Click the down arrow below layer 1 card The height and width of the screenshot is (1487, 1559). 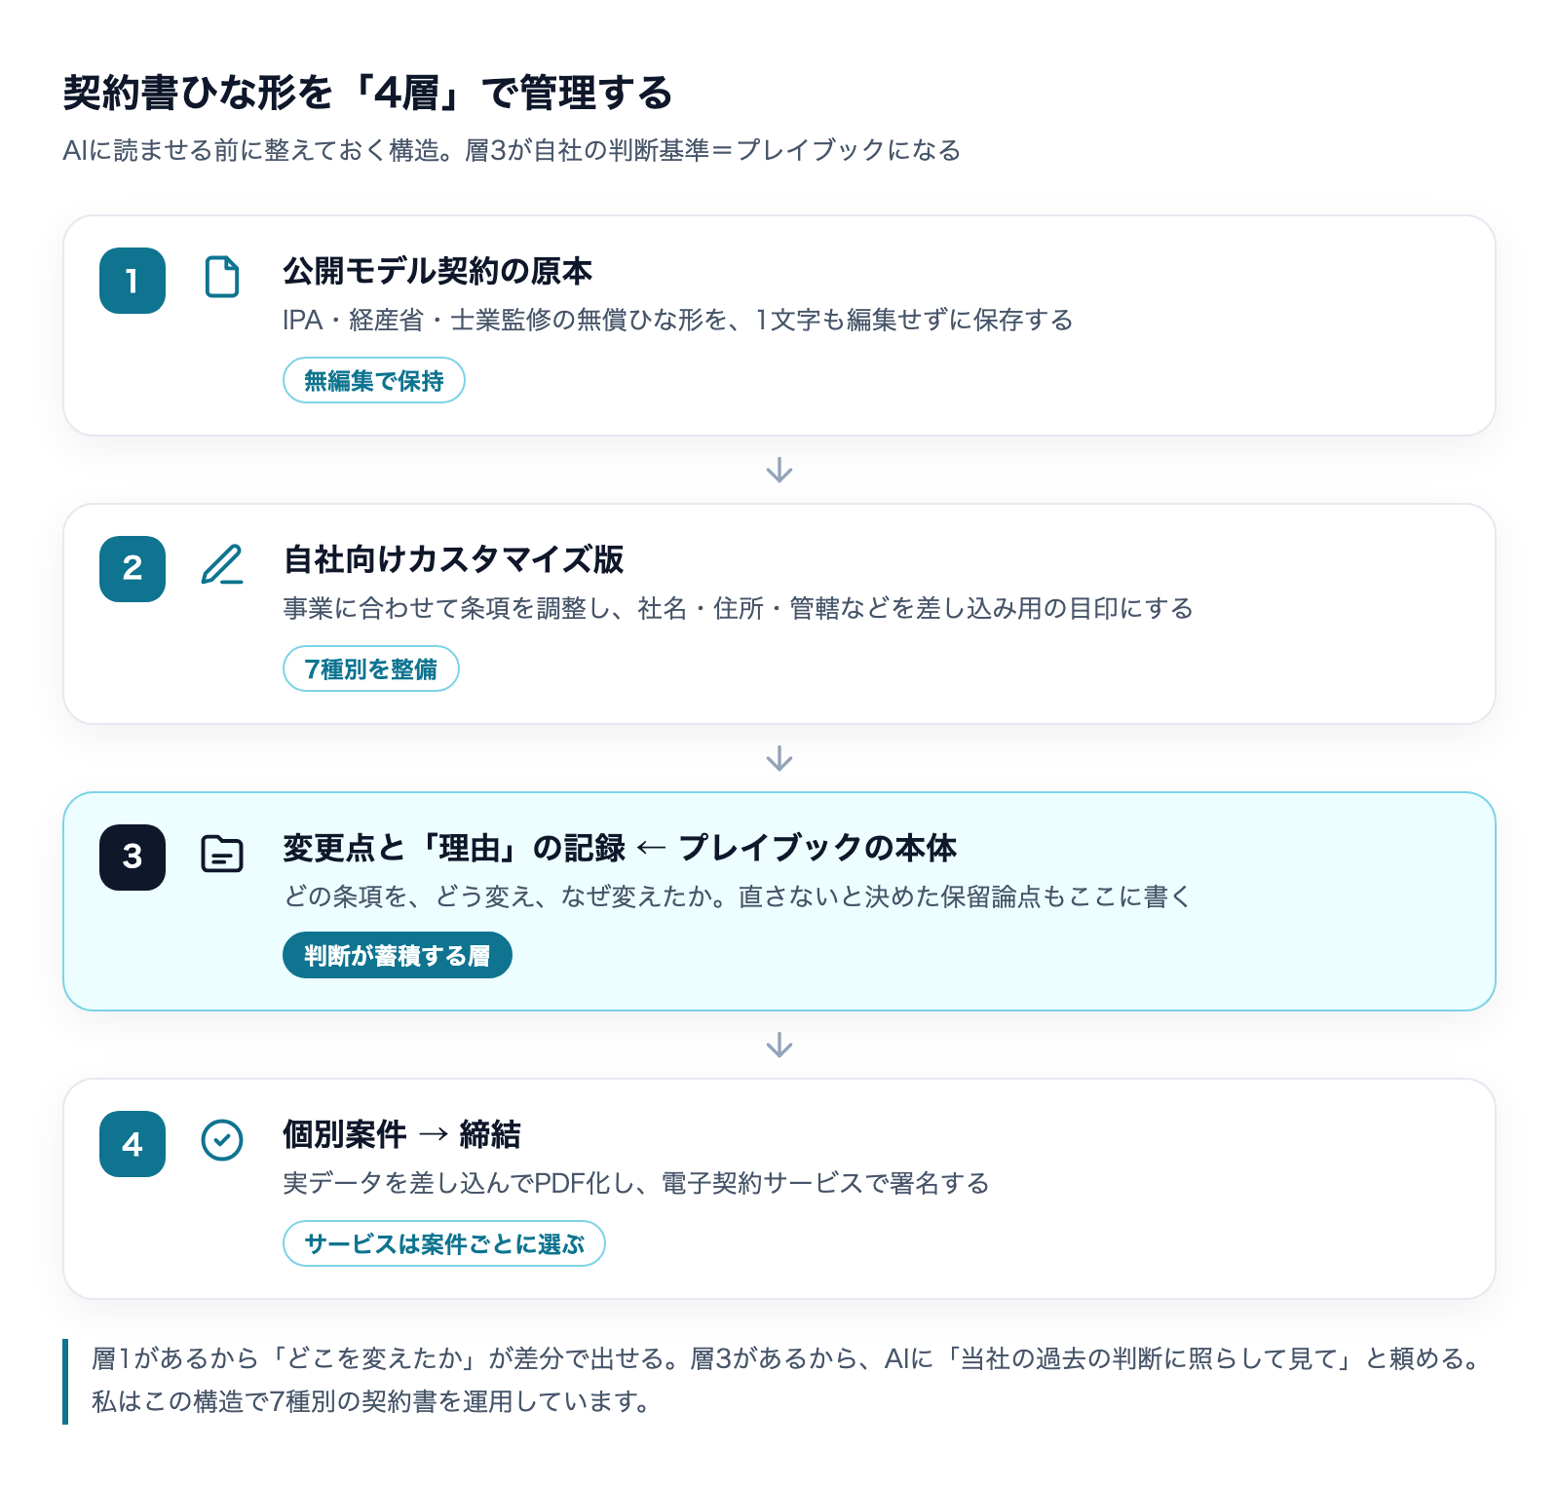point(779,470)
